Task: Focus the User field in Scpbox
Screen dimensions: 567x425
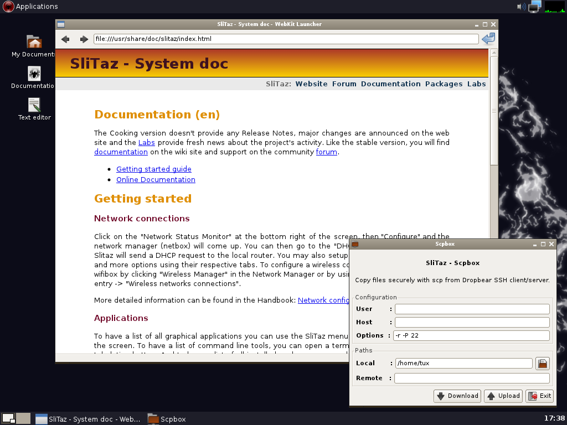Action: click(472, 309)
